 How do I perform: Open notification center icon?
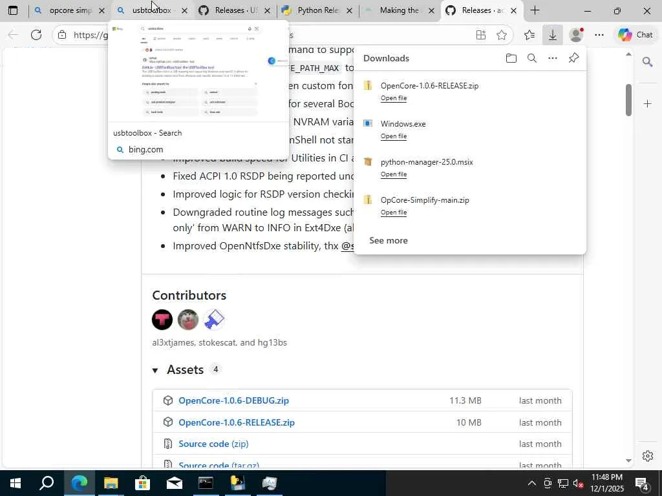coord(642,484)
